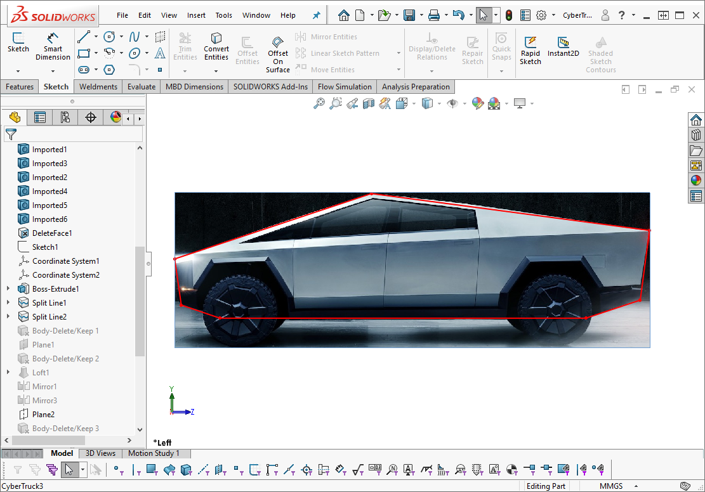This screenshot has width=705, height=492.
Task: Click the Zoom to Fit icon
Action: (319, 103)
